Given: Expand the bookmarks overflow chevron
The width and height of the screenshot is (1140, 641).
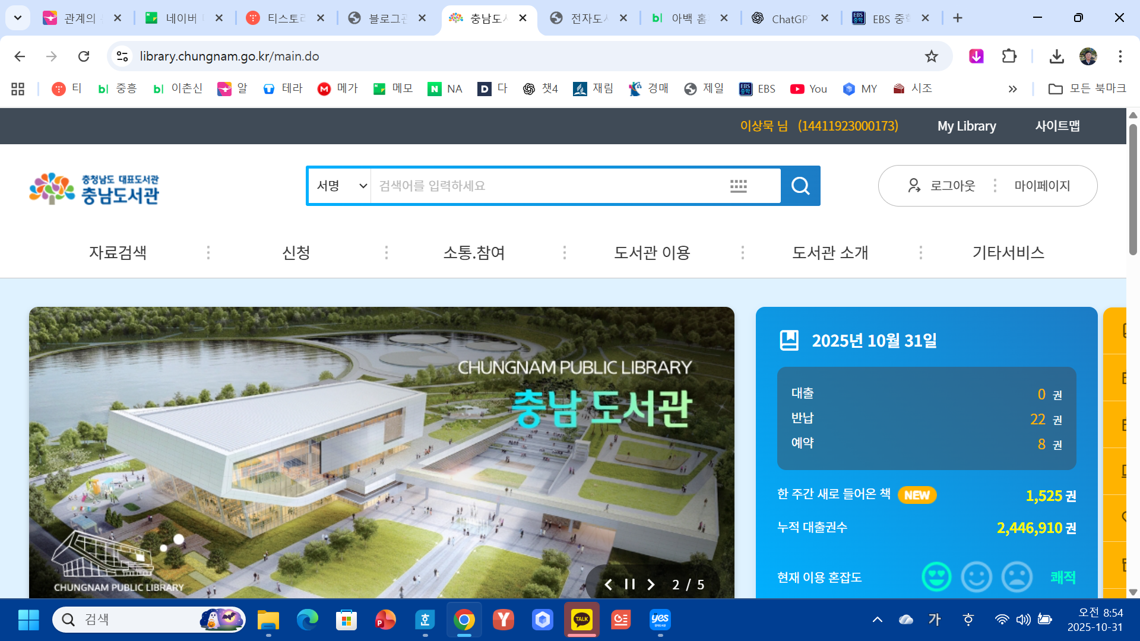Looking at the screenshot, I should (x=1012, y=88).
